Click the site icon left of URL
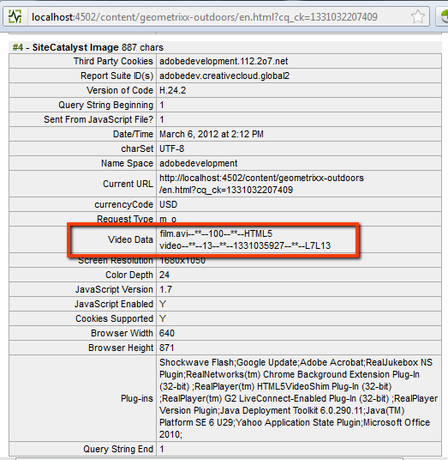The width and height of the screenshot is (448, 460). click(x=15, y=16)
